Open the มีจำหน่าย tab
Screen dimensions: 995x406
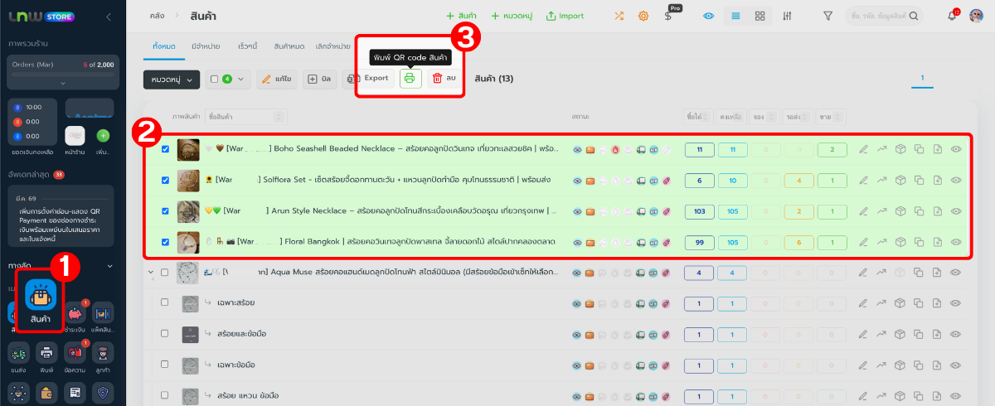(x=206, y=47)
